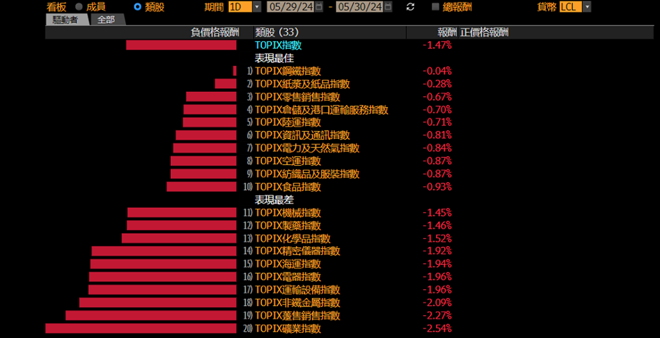Click the start date field 05/29/24
This screenshot has width=660, height=338.
pyautogui.click(x=291, y=7)
